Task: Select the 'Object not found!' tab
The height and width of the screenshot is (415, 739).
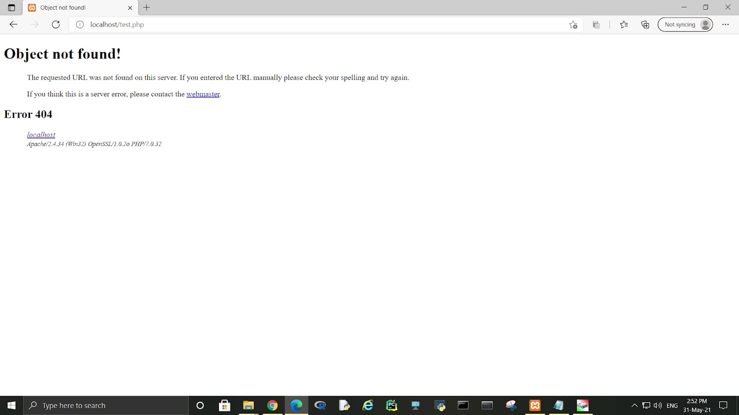Action: coord(74,8)
